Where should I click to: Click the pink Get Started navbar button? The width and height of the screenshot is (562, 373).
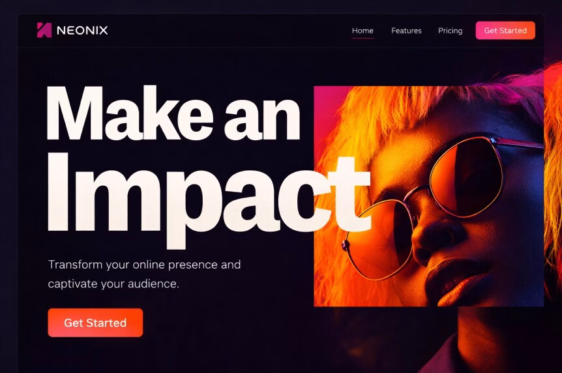(505, 31)
